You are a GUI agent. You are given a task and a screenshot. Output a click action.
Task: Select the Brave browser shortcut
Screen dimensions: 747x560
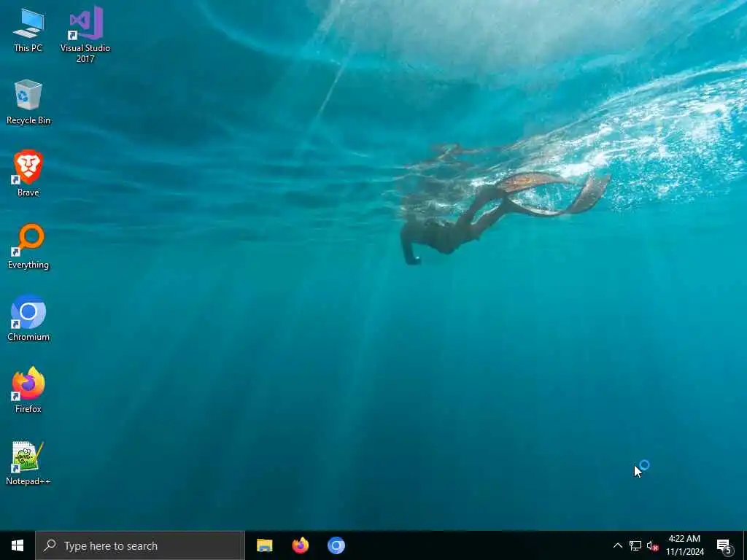[x=28, y=174]
